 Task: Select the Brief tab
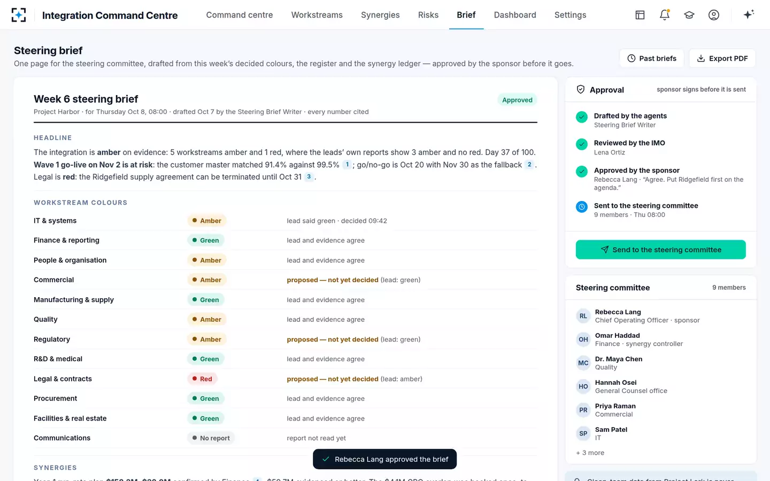466,15
